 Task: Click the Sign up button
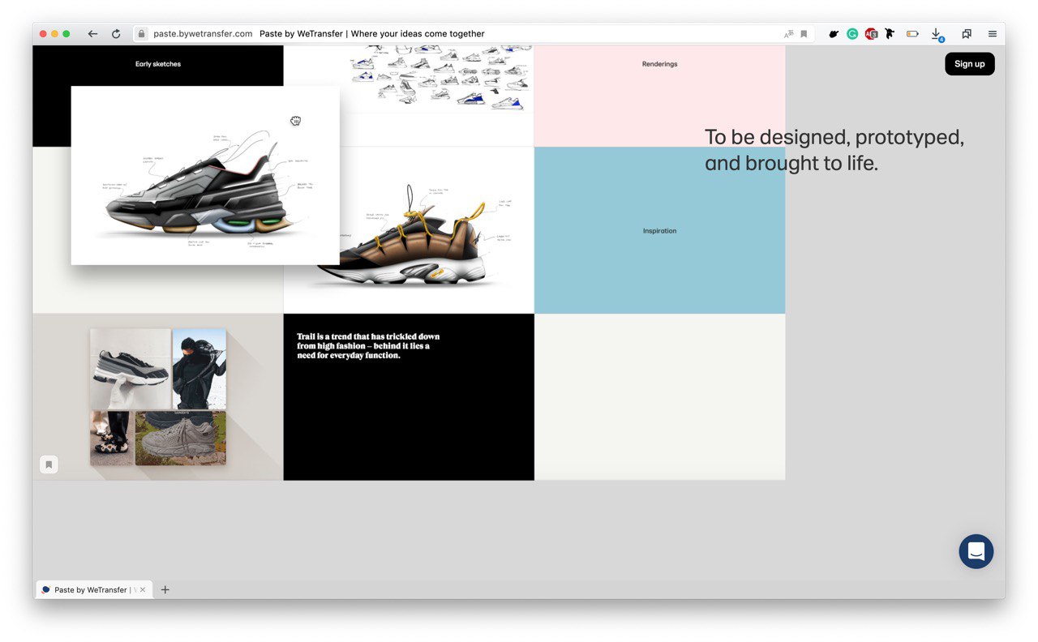pyautogui.click(x=970, y=64)
